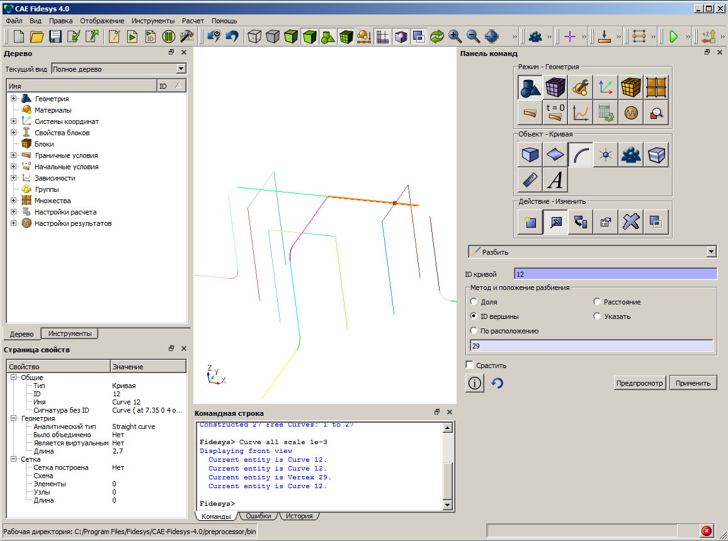Select Geometry mode icon in command panel
Viewport: 728px width, 541px height.
point(530,87)
